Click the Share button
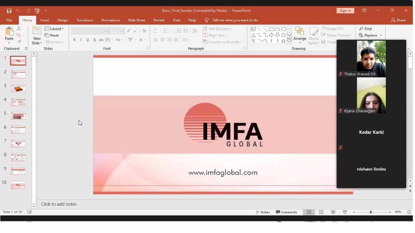415x233 pixels. 398,20
